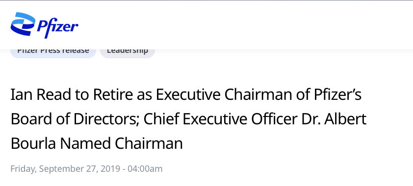
Task: Click the Pfizer wordmark text in header
Action: click(x=57, y=27)
